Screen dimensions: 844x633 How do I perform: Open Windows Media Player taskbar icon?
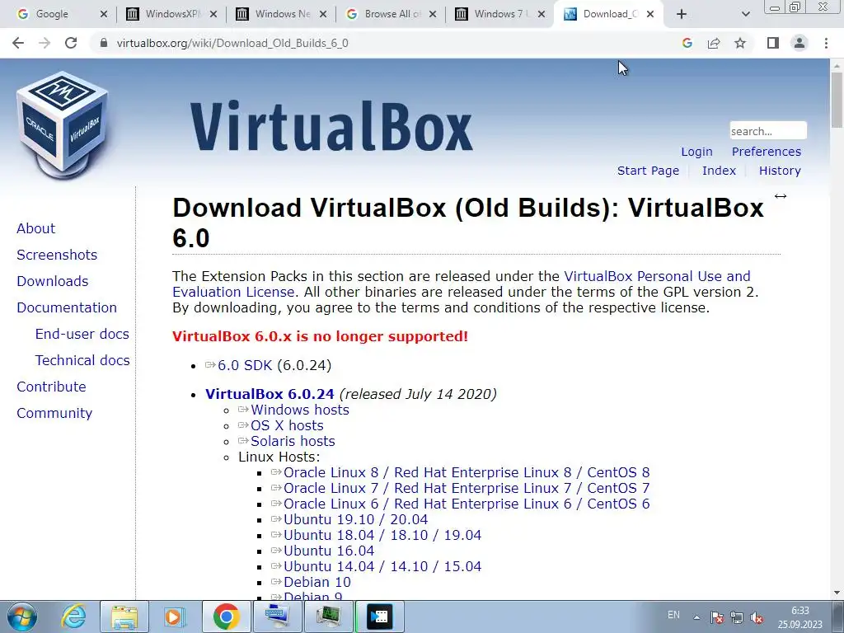tap(175, 617)
